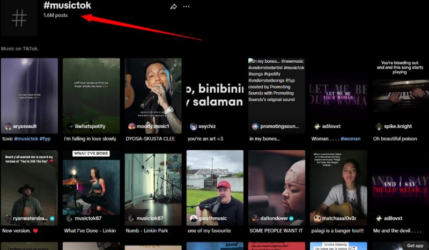
Task: Click caption "one of my favourite"
Action: [x=209, y=231]
